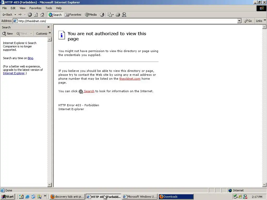The height and width of the screenshot is (200, 267).
Task: Open the View menu
Action: pyautogui.click(x=22, y=8)
